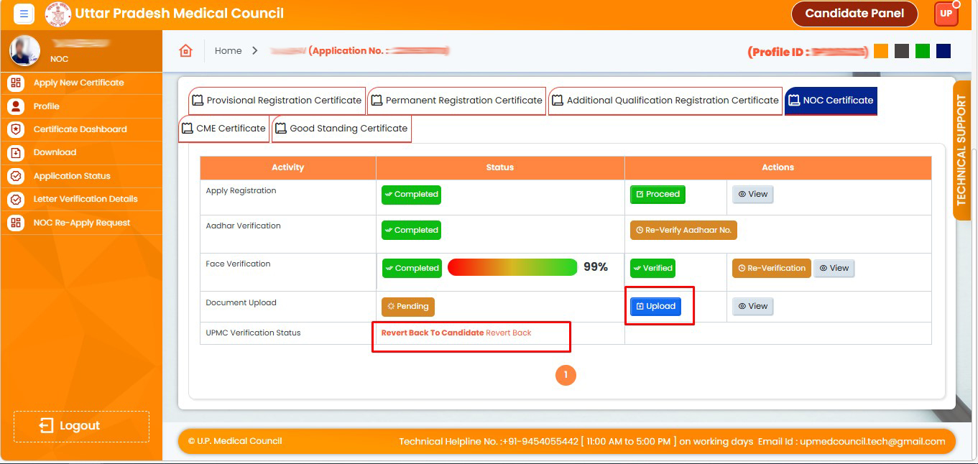
Task: Open the Permanent Registration Certificate tab
Action: 456,101
